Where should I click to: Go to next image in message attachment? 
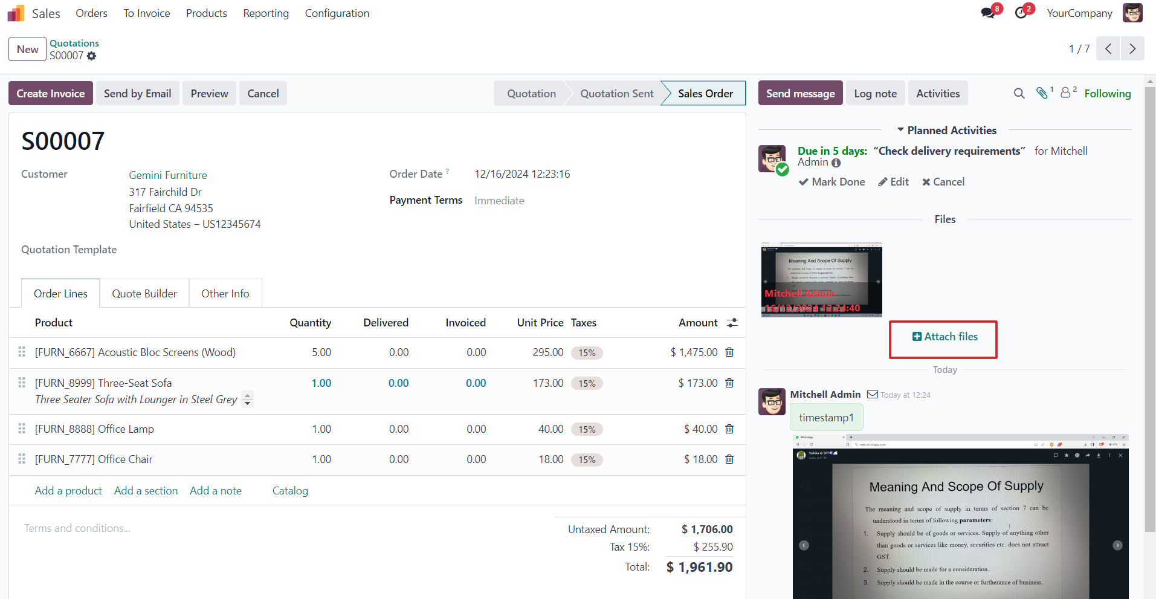1118,545
